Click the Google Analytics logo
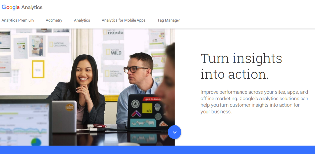The image size is (315, 154). pyautogui.click(x=22, y=7)
